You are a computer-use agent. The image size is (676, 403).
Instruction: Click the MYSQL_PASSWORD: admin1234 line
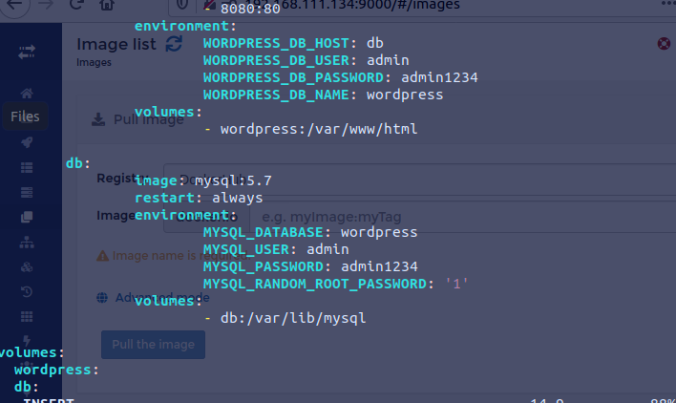tap(310, 266)
